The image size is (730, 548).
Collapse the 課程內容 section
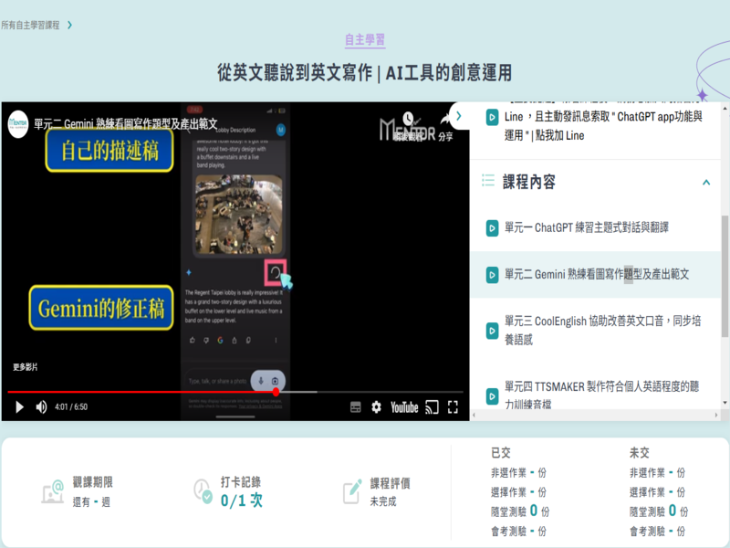[x=706, y=183]
